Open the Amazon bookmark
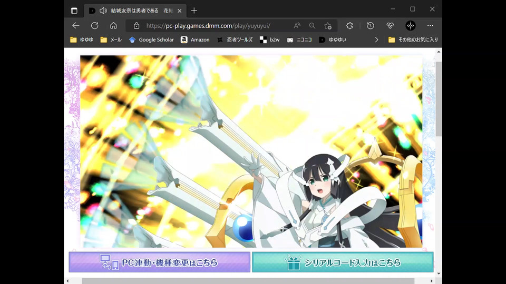 195,39
